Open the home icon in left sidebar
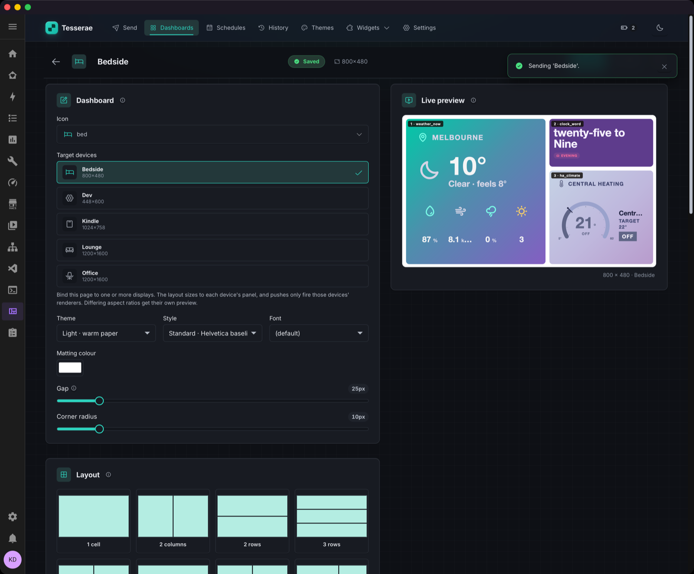 tap(13, 54)
